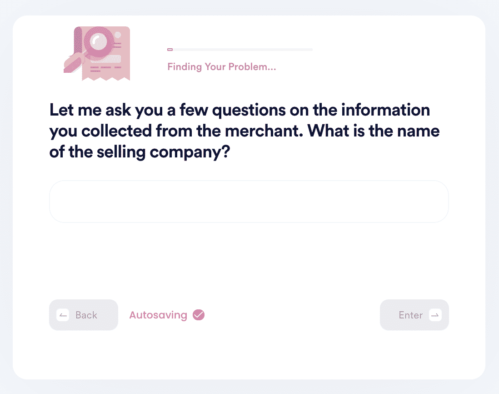Screen dimensions: 499x394
Task: Click the receipt with magnifier illustration
Action: point(97,54)
